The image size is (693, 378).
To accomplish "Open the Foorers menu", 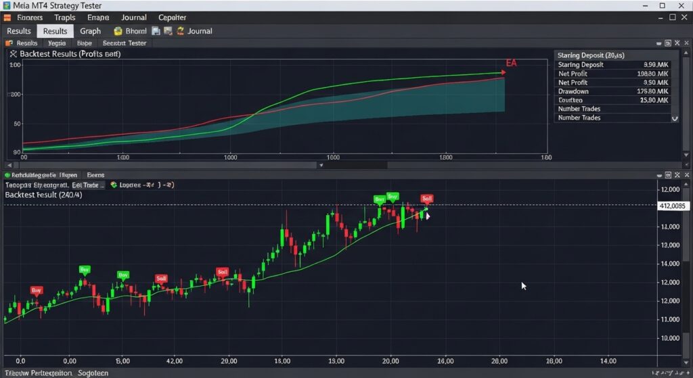I will click(30, 18).
